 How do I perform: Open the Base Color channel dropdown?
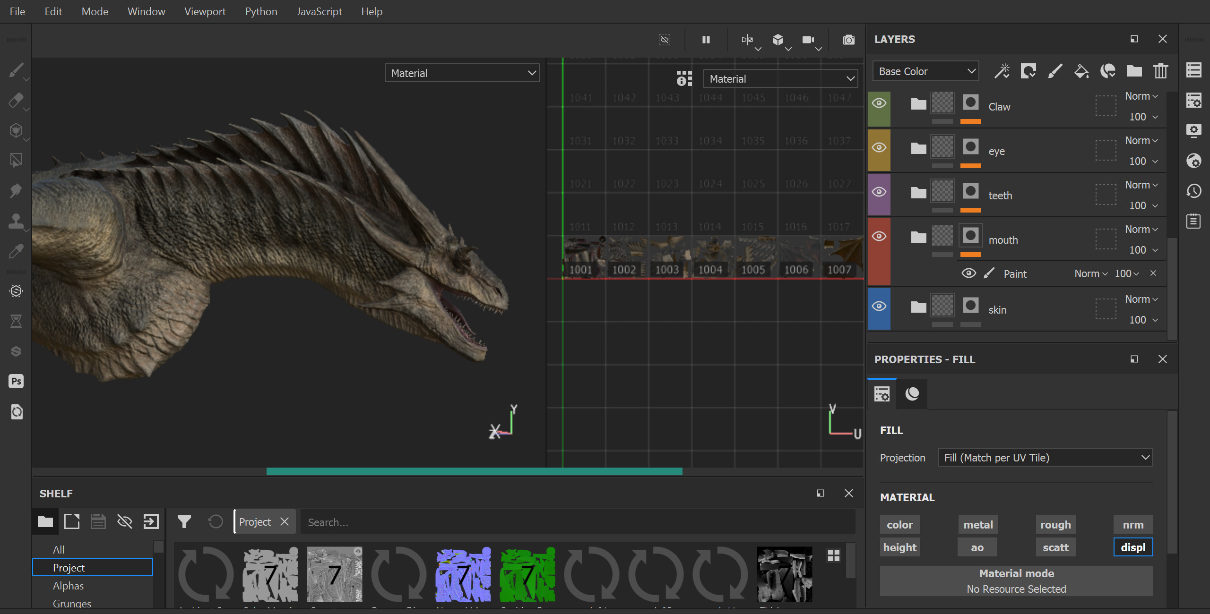(925, 71)
